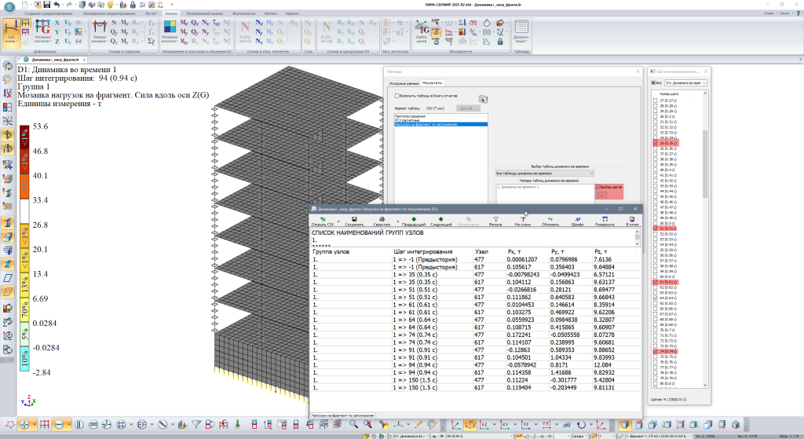Click the 'Следующий' green down arrow
804x439 pixels.
click(x=440, y=219)
